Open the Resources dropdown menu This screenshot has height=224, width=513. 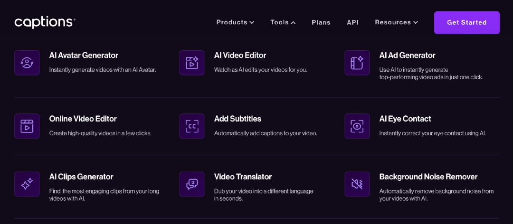396,22
